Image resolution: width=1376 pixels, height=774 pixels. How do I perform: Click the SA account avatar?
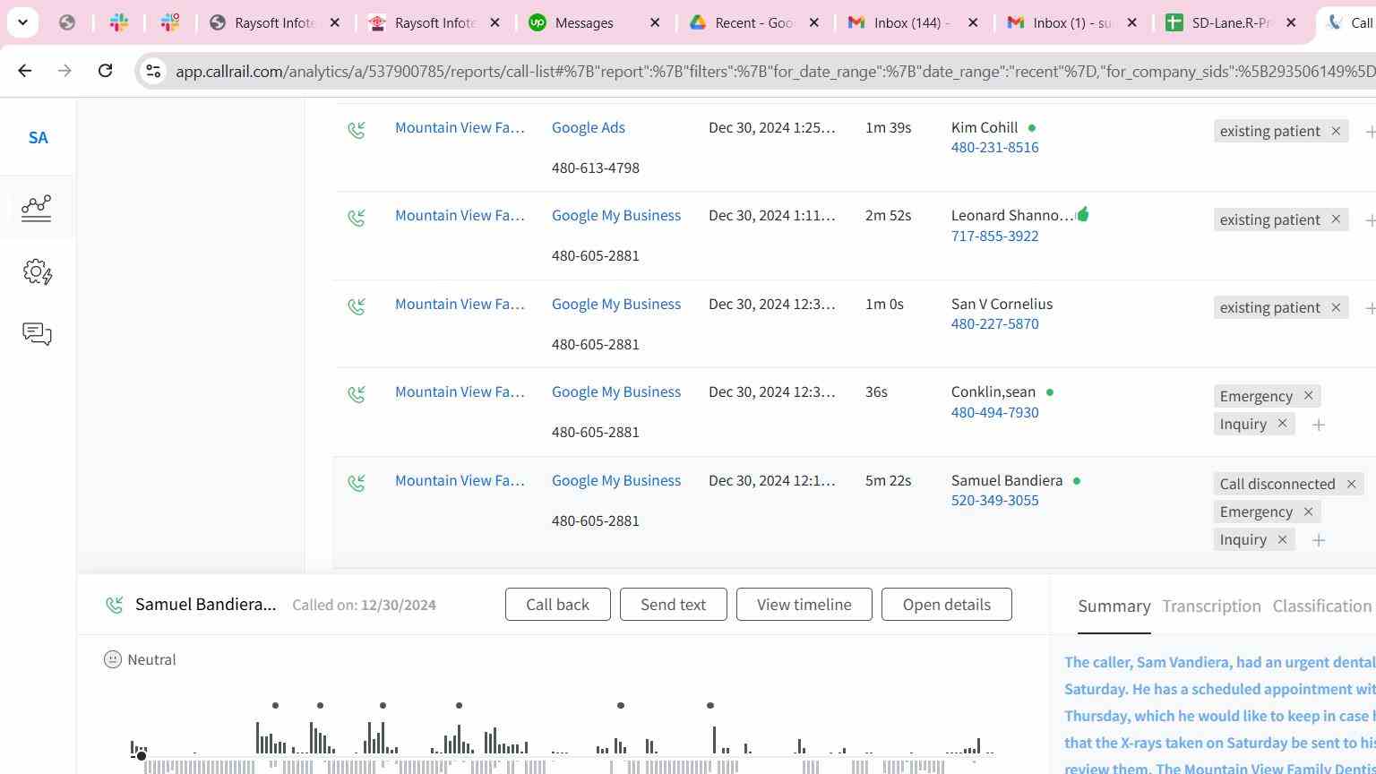[38, 138]
